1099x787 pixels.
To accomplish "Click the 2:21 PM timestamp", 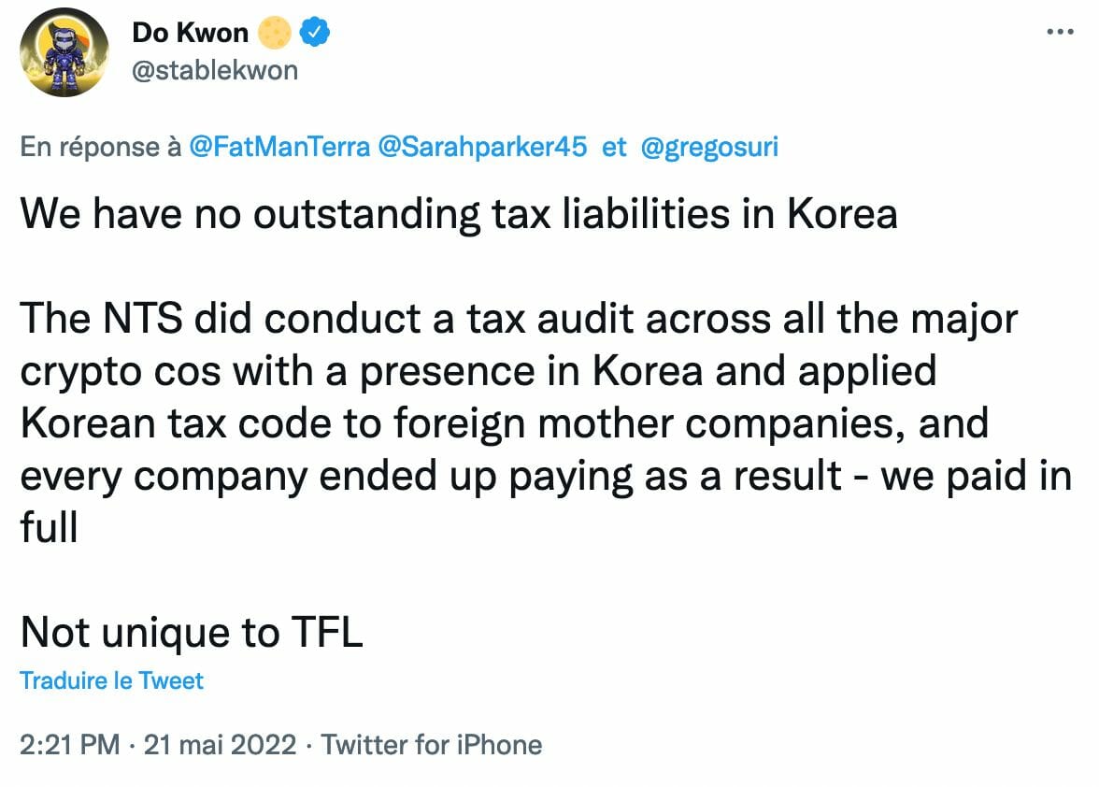I will pyautogui.click(x=70, y=745).
